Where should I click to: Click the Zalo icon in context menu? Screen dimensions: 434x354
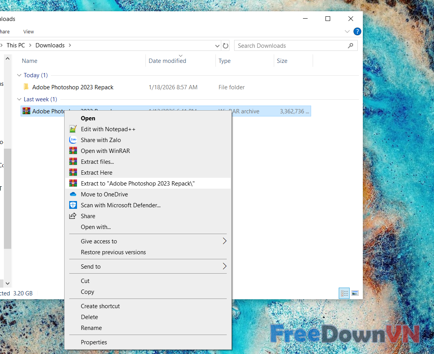pyautogui.click(x=73, y=140)
